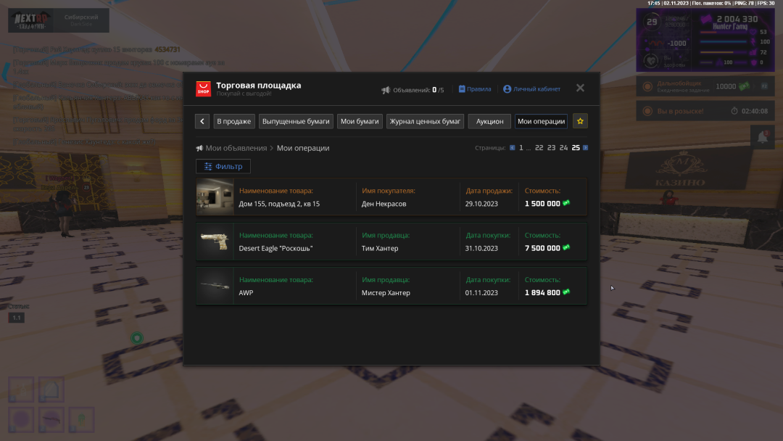Close the Торговая площадка window
783x441 pixels.
(580, 88)
